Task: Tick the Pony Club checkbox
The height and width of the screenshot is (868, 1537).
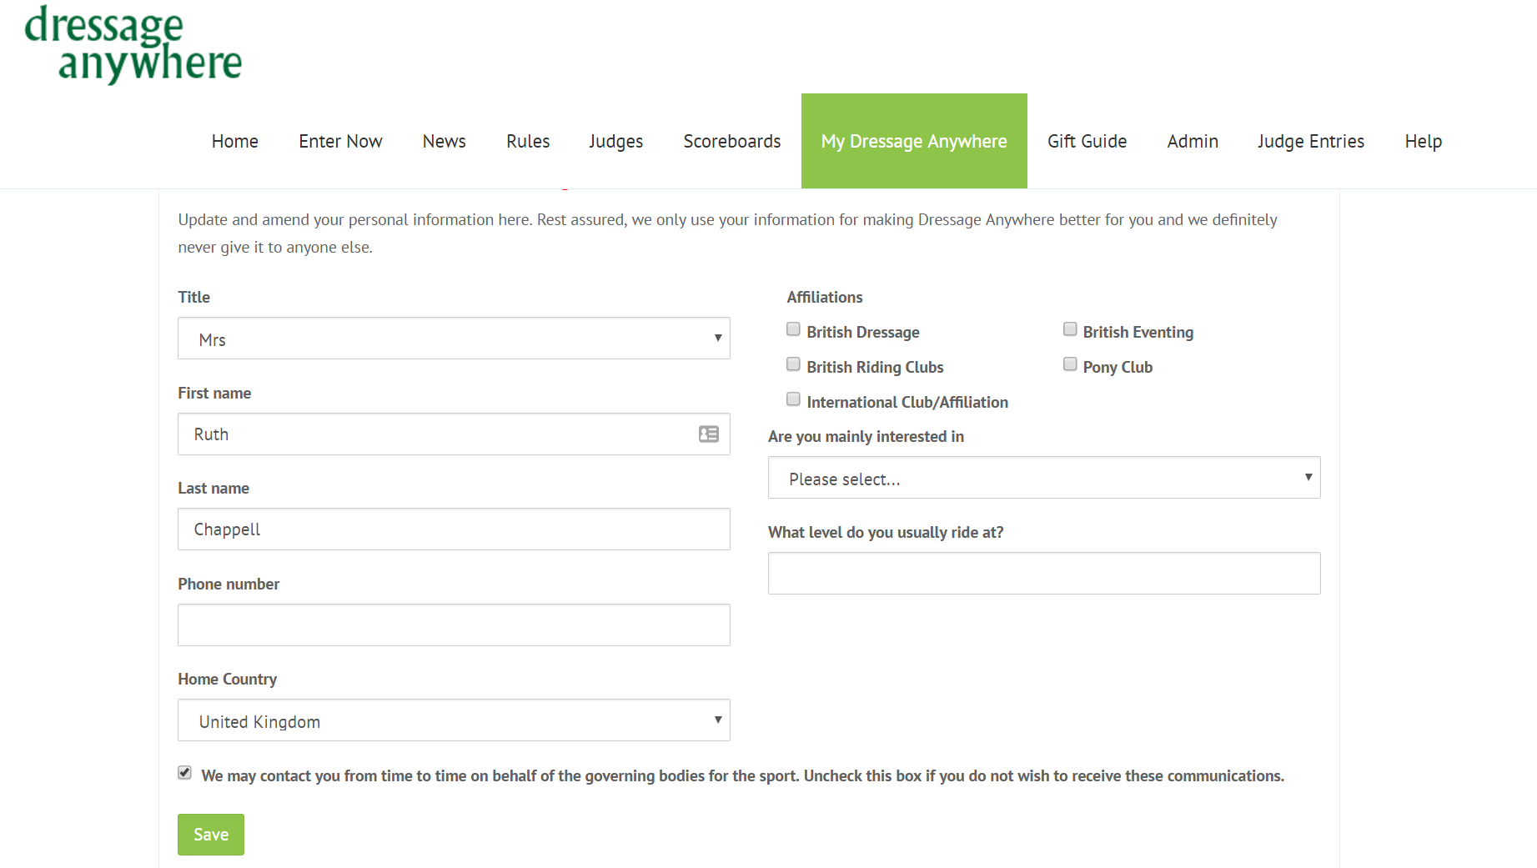Action: (x=1070, y=364)
